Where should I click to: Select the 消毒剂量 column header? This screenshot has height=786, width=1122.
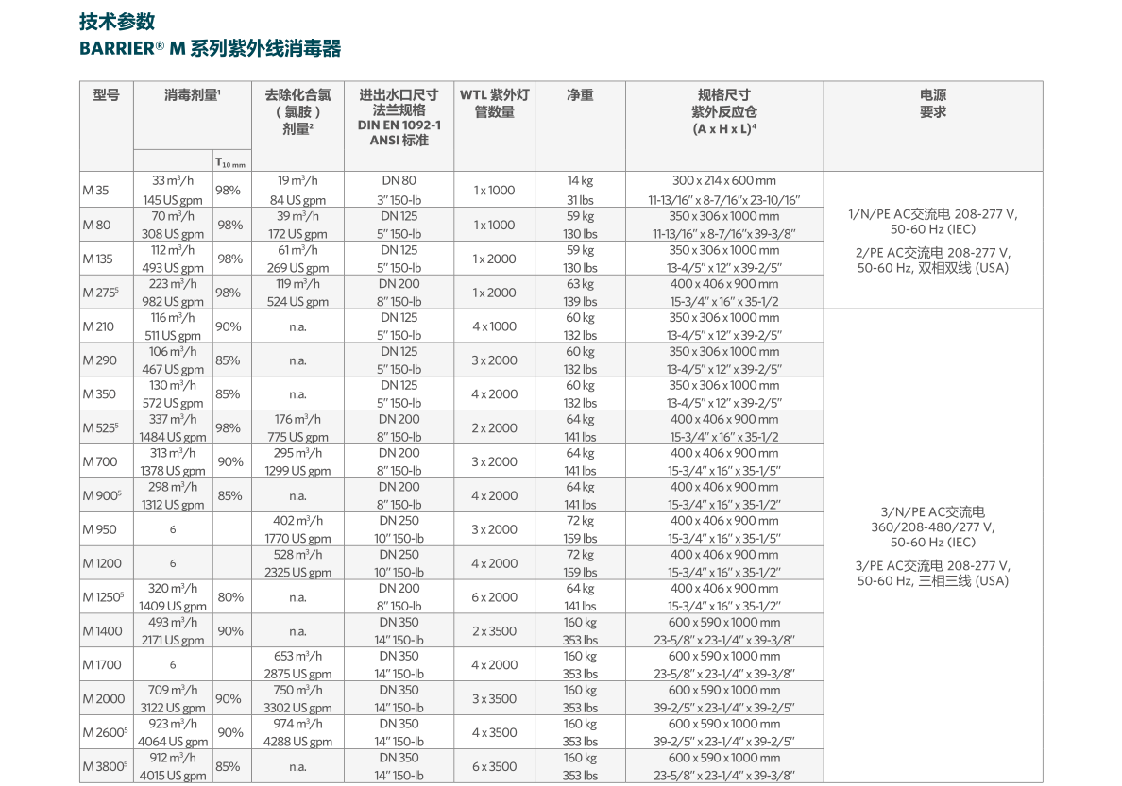tap(192, 95)
